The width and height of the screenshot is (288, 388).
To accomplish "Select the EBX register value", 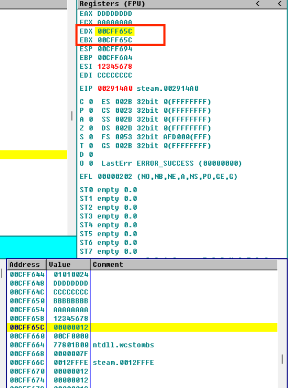I will [x=114, y=40].
